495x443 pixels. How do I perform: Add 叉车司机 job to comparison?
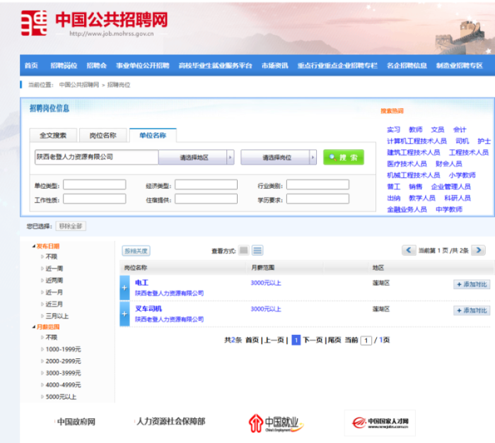click(x=472, y=310)
